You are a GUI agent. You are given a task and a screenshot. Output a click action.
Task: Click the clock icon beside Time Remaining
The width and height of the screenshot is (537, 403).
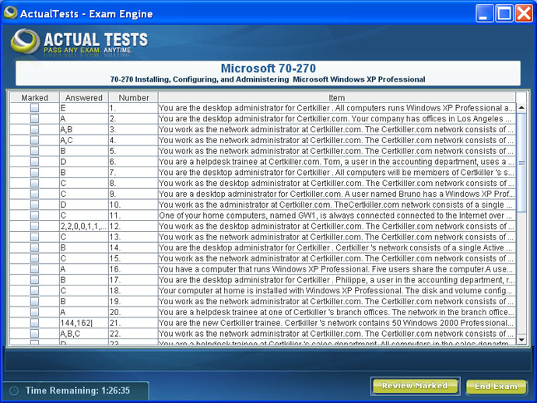pyautogui.click(x=14, y=391)
